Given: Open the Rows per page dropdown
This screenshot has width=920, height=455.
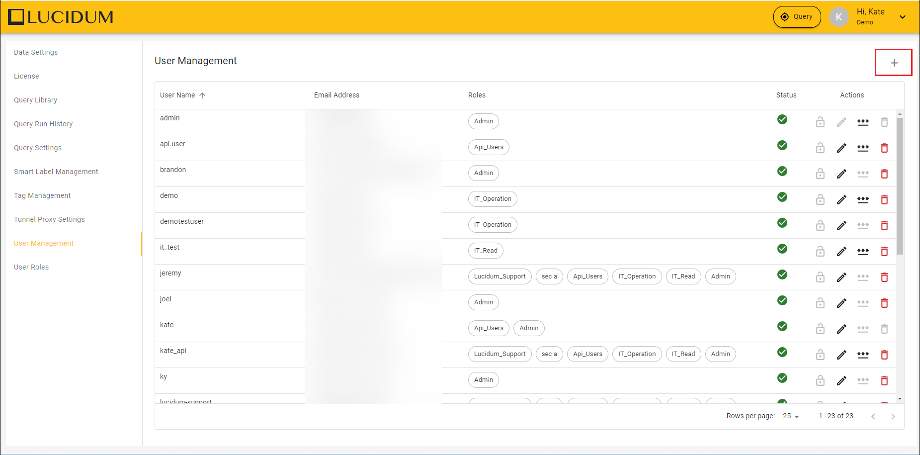Looking at the screenshot, I should coord(791,416).
